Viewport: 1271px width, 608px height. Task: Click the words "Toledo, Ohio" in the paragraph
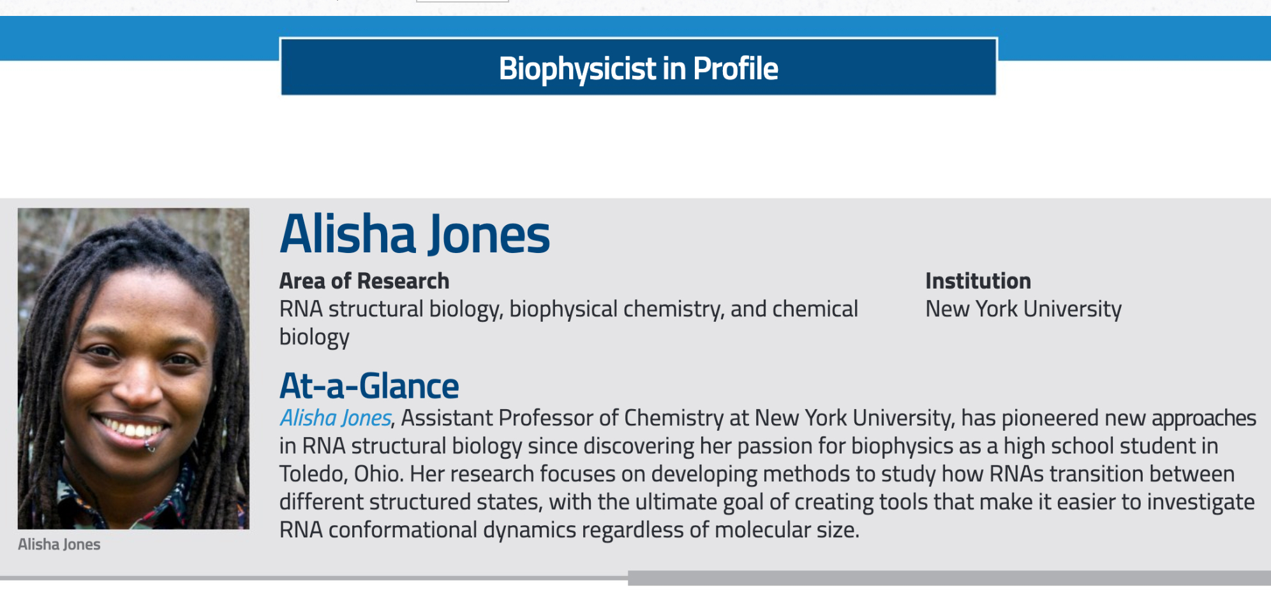pyautogui.click(x=341, y=474)
